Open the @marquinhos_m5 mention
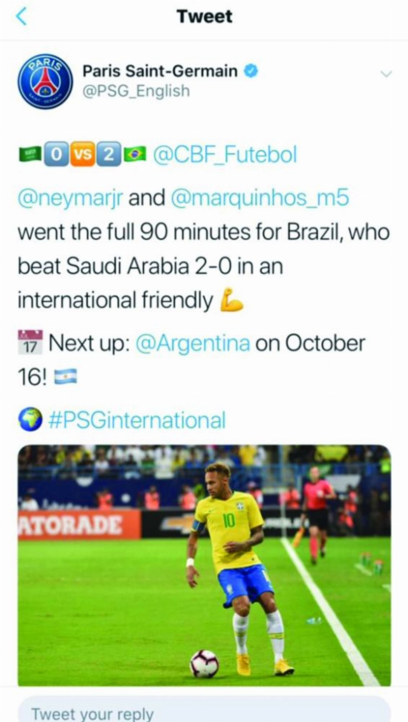This screenshot has height=722, width=408. click(x=260, y=198)
